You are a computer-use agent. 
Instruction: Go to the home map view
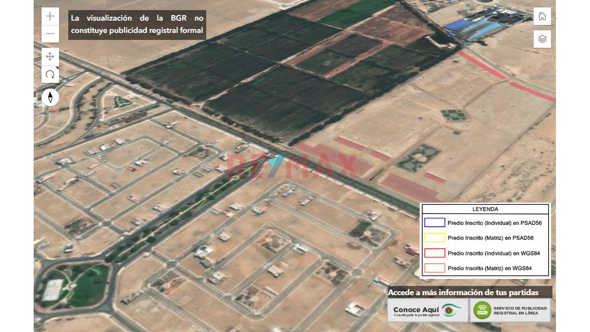[x=542, y=16]
